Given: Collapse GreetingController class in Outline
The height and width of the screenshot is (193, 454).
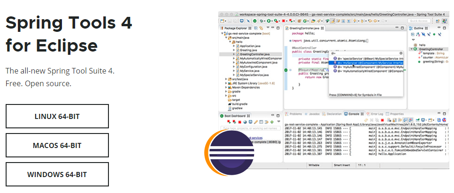Looking at the screenshot, I should click(411, 49).
